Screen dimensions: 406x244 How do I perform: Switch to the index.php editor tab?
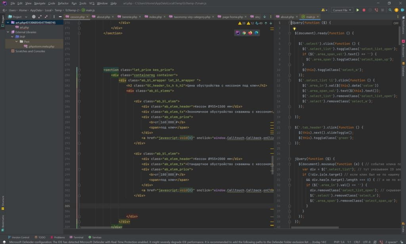(x=155, y=17)
